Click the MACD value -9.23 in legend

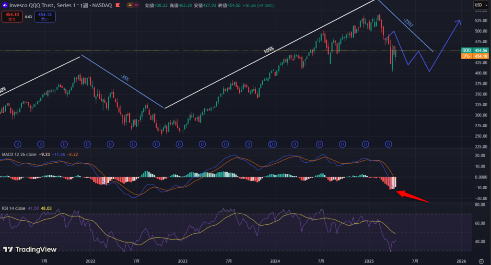(45, 154)
